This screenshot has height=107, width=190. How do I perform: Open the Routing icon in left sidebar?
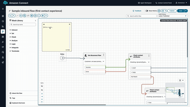pos(3,31)
